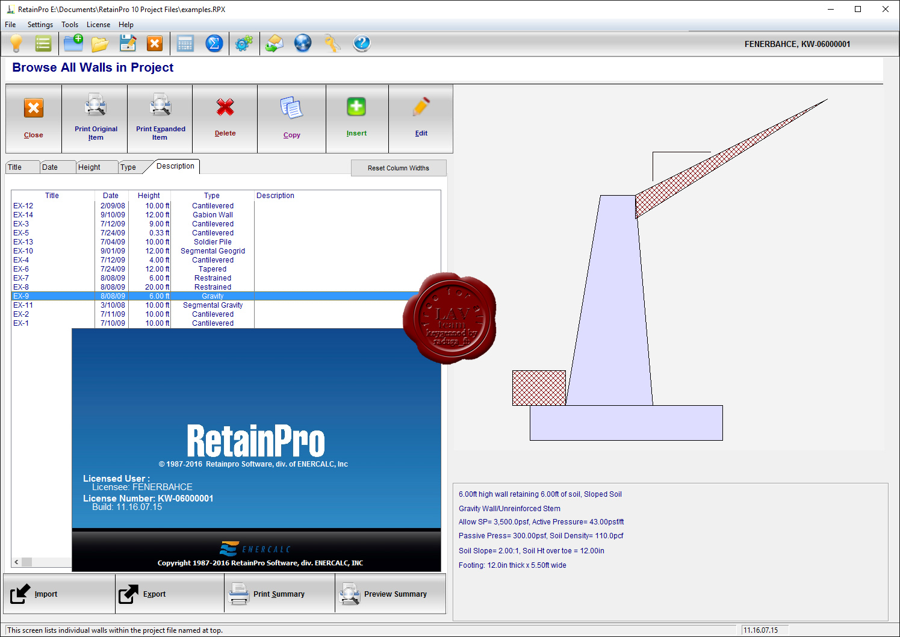The height and width of the screenshot is (637, 900).
Task: Open the globe web toolbar icon
Action: point(303,43)
